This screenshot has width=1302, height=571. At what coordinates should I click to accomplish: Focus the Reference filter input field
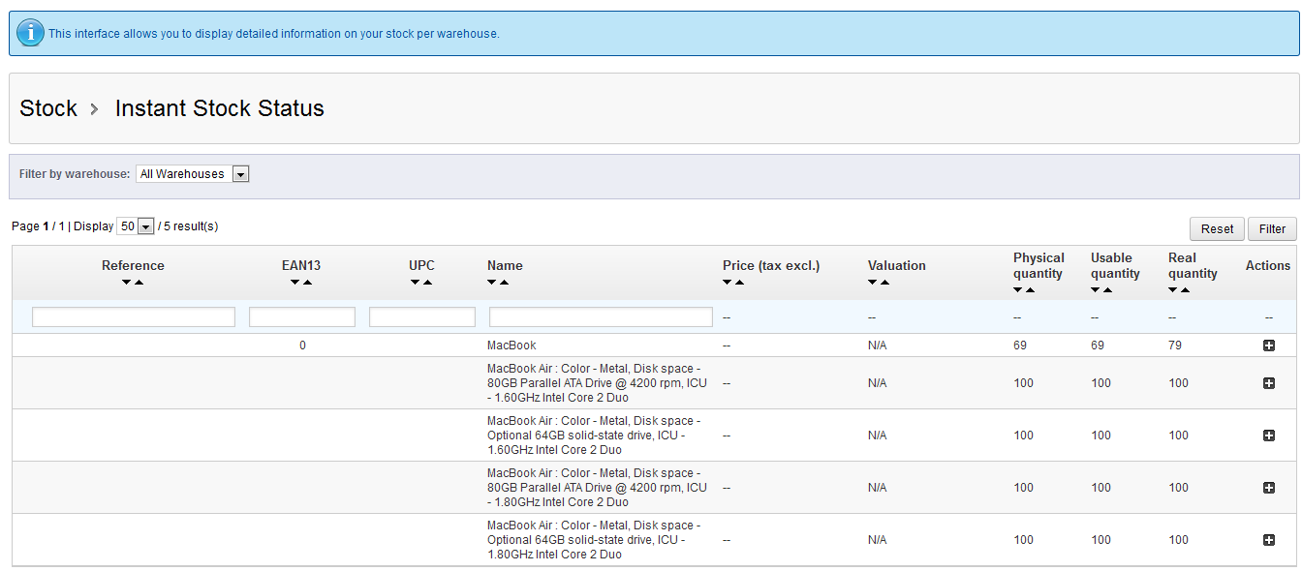pyautogui.click(x=134, y=317)
